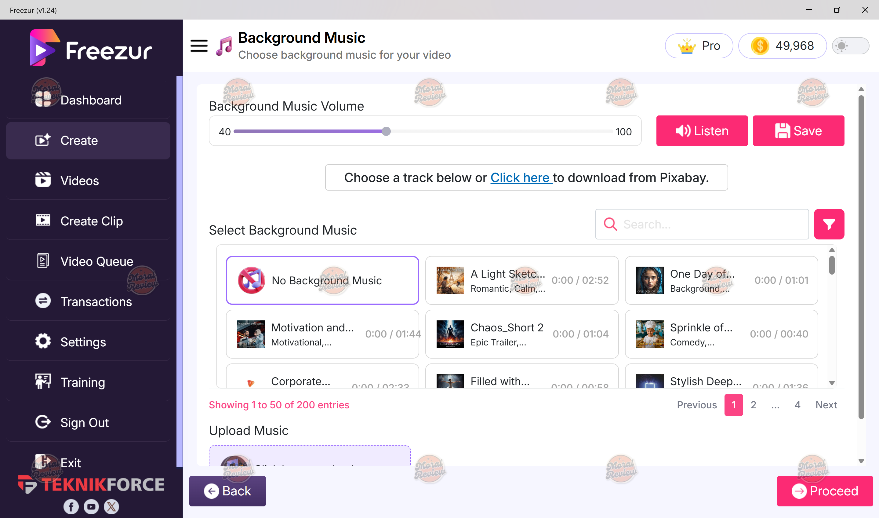
Task: Click the Pro crown badge
Action: [x=699, y=46]
